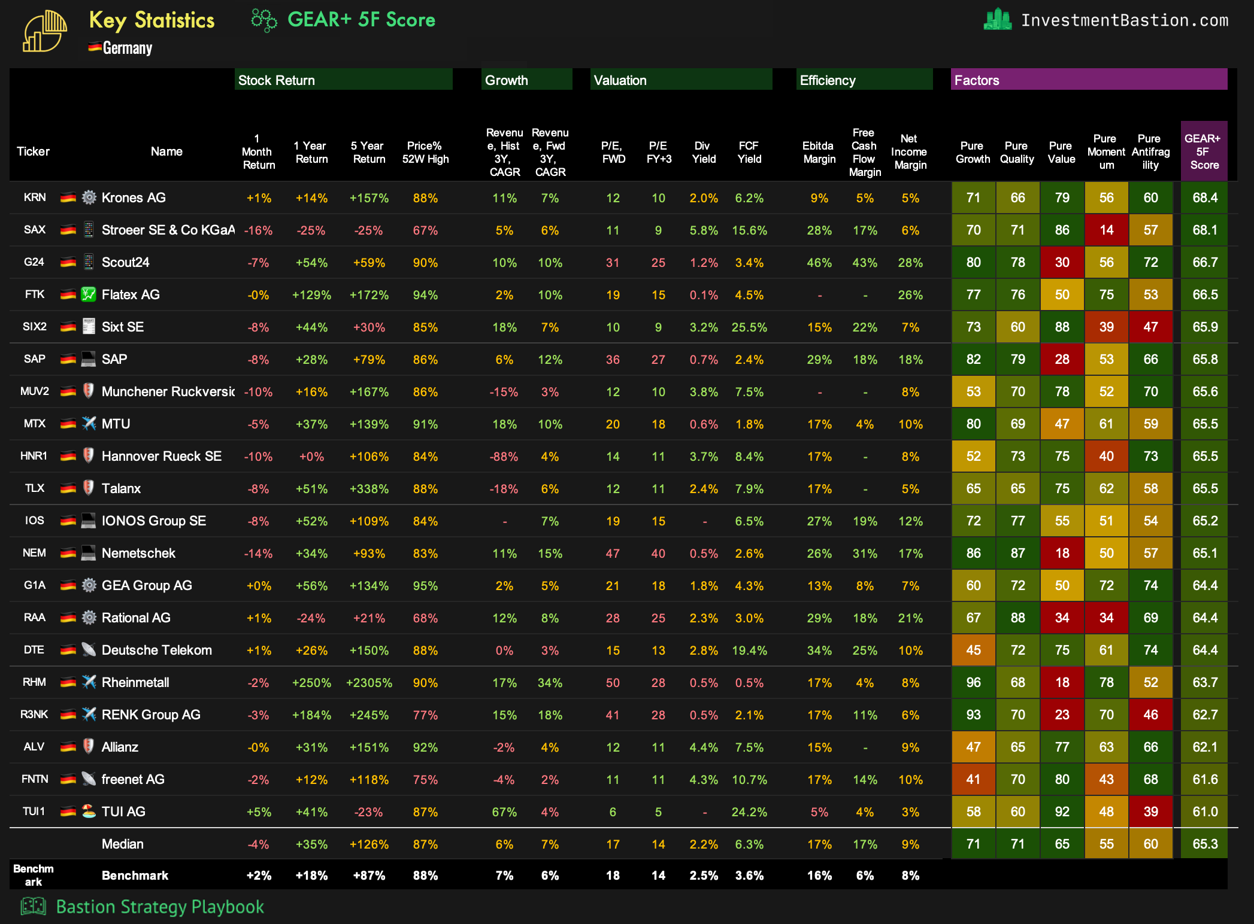This screenshot has width=1254, height=924.
Task: Click the RHM ticker cell
Action: pos(34,682)
